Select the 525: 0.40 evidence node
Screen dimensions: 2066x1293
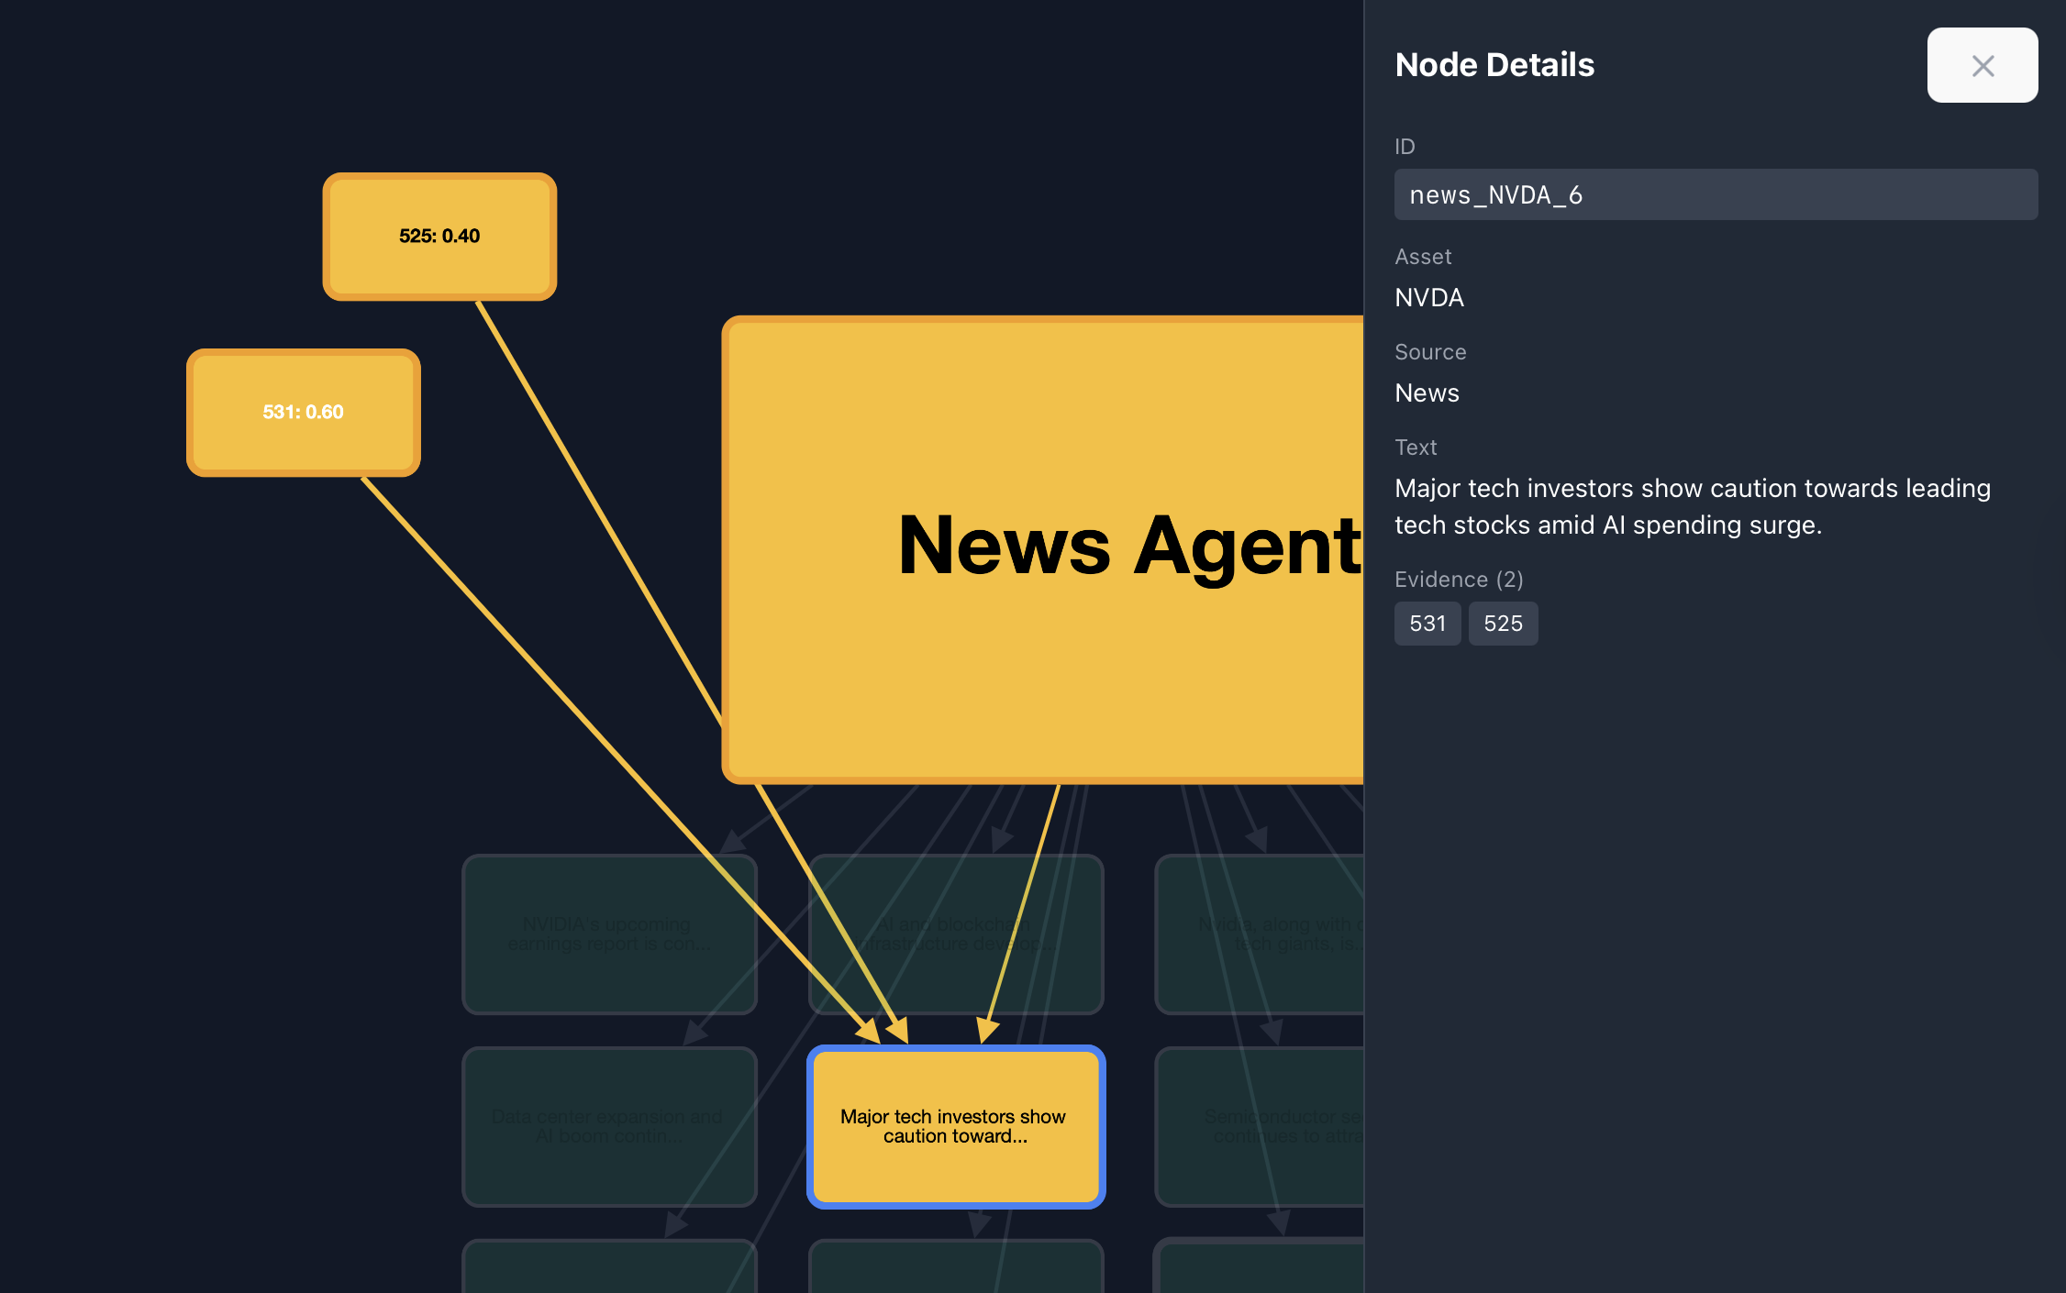(x=439, y=237)
